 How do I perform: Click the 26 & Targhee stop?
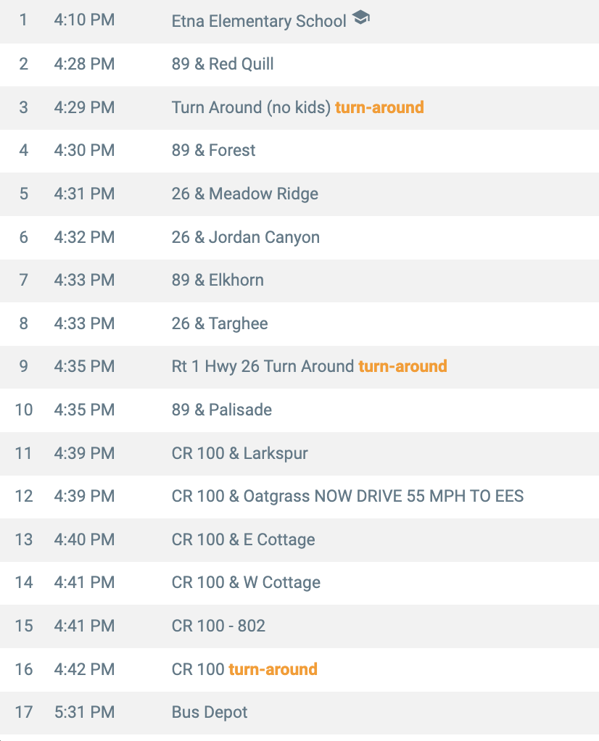[220, 323]
